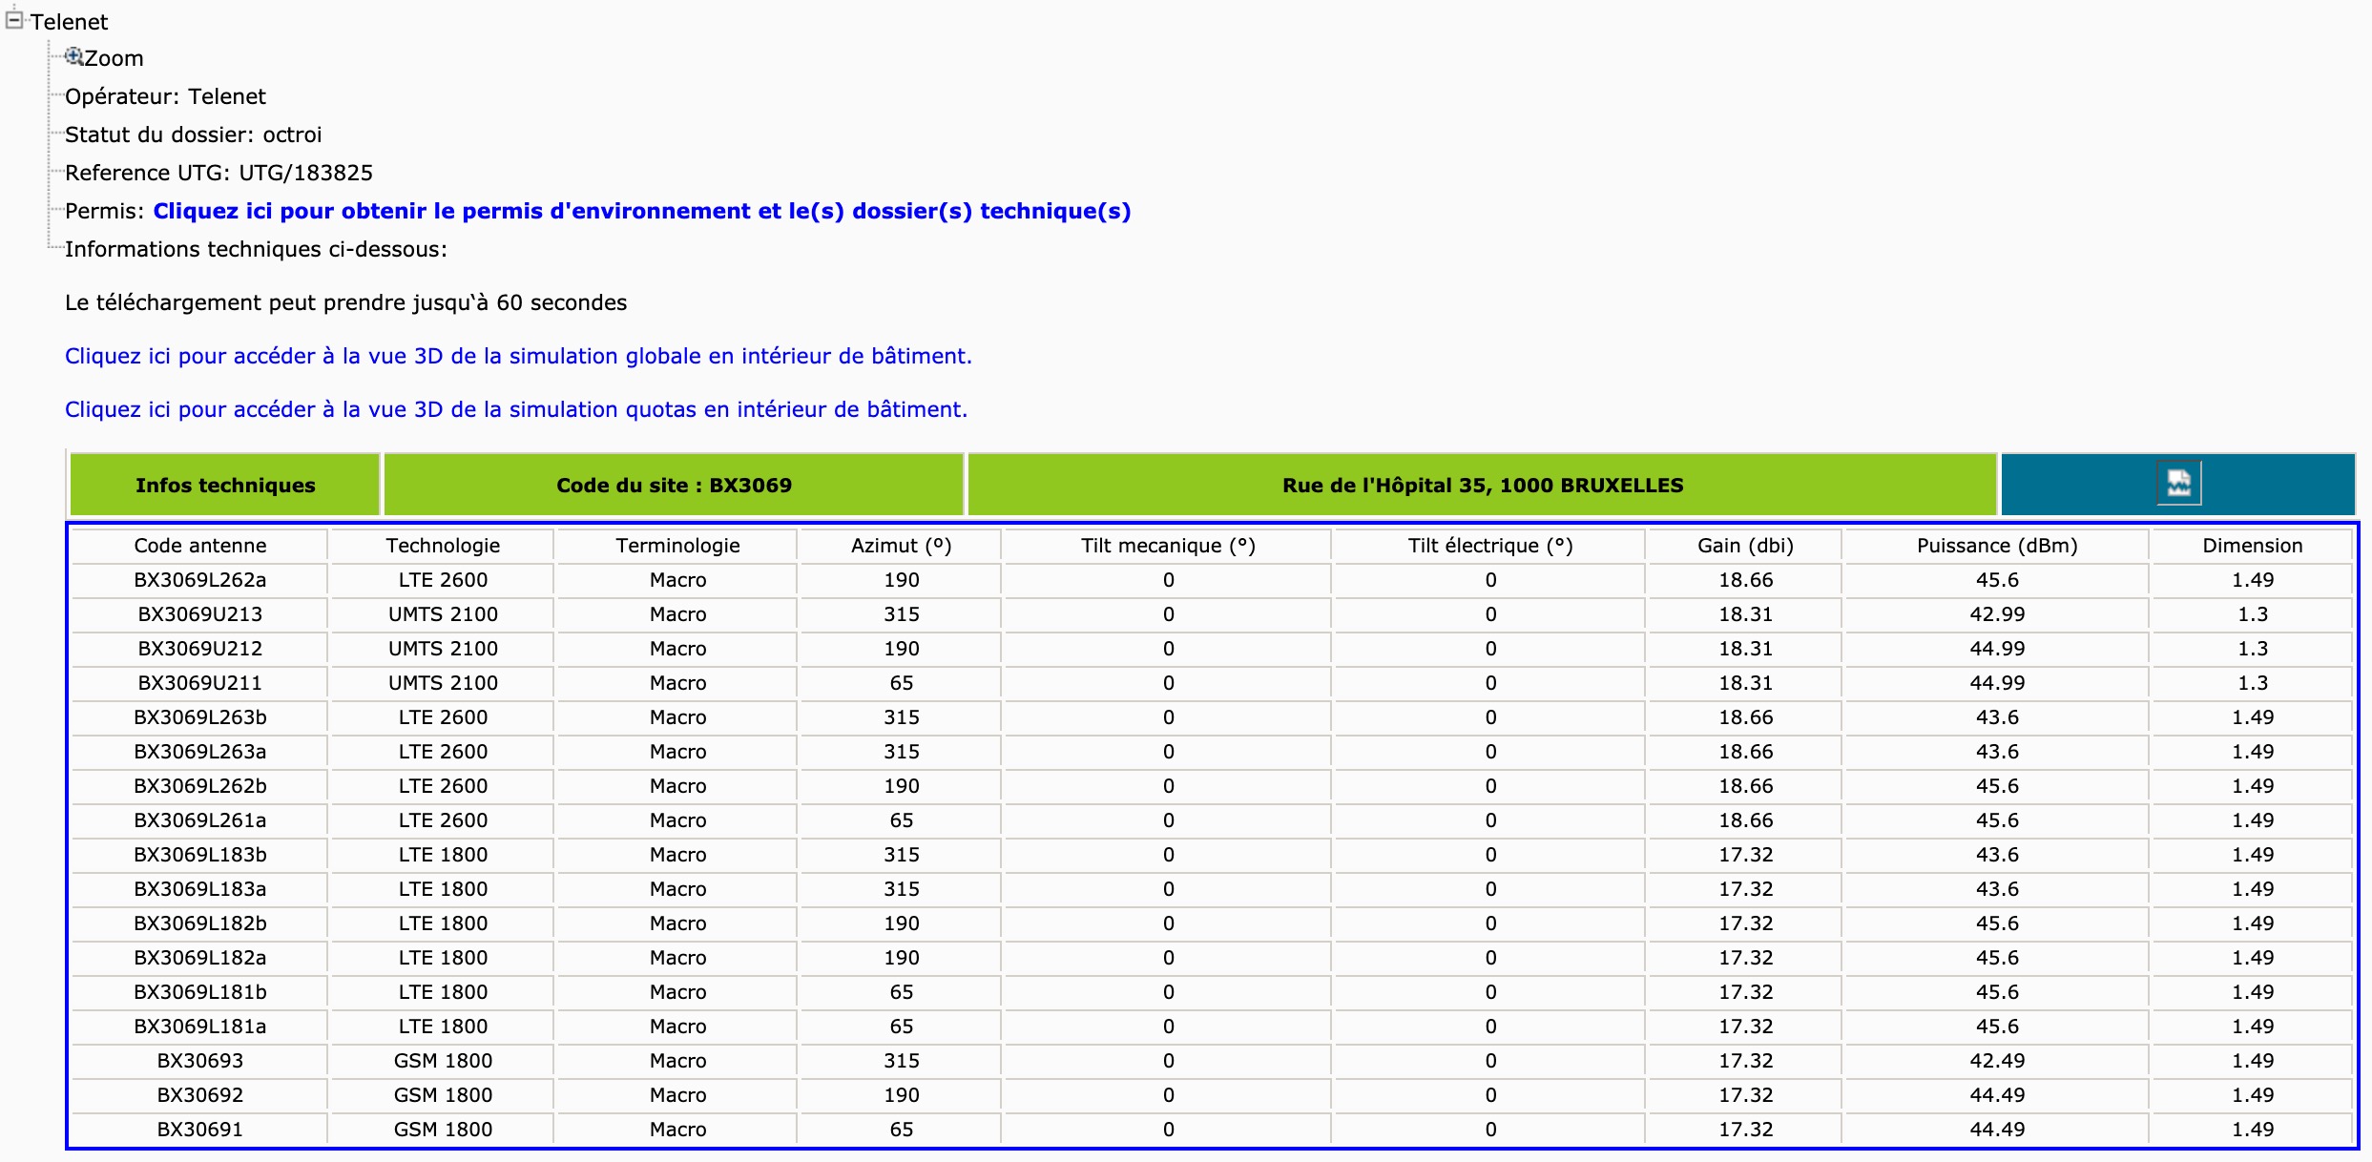
Task: Select antenna code BX3069L263b cell
Action: (x=200, y=717)
